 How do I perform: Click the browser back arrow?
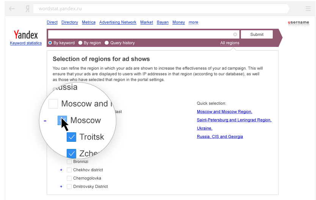point(12,9)
